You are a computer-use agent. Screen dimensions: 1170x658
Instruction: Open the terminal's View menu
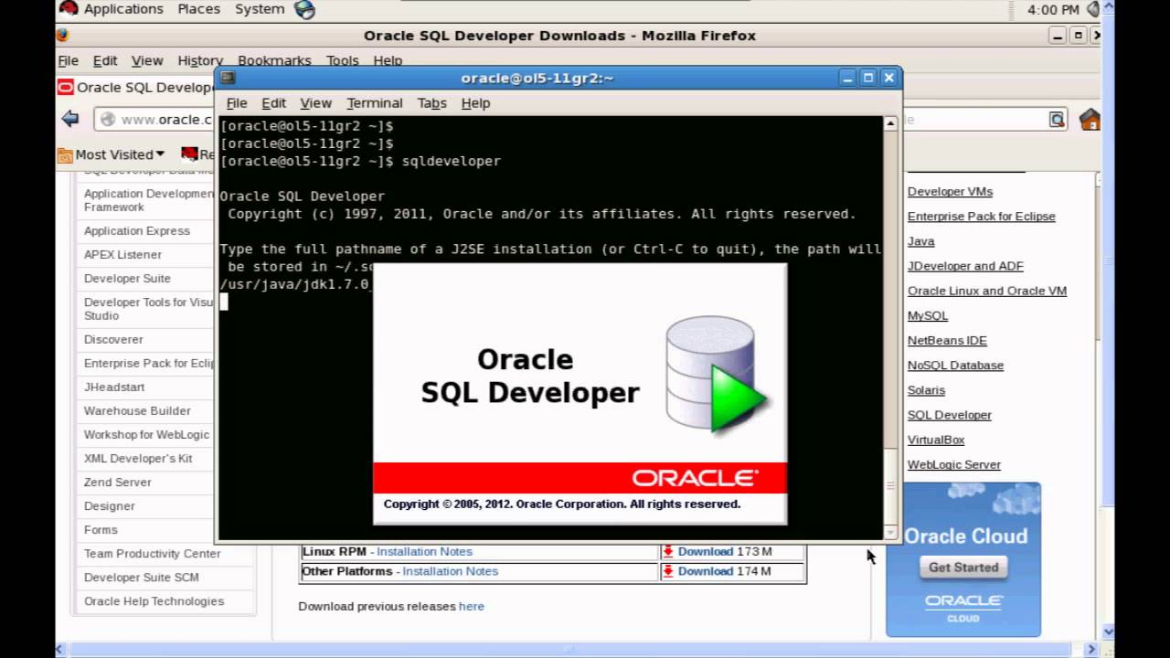pos(315,103)
